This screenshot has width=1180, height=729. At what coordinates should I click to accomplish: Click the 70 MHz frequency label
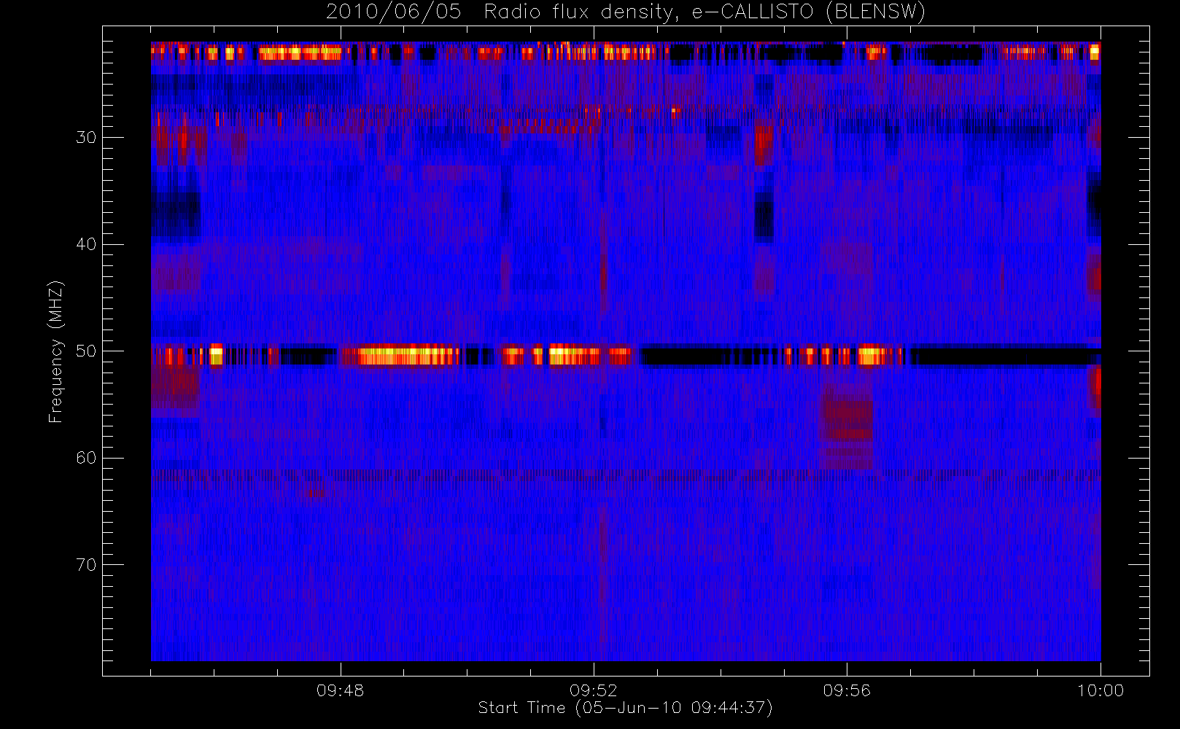coord(86,565)
